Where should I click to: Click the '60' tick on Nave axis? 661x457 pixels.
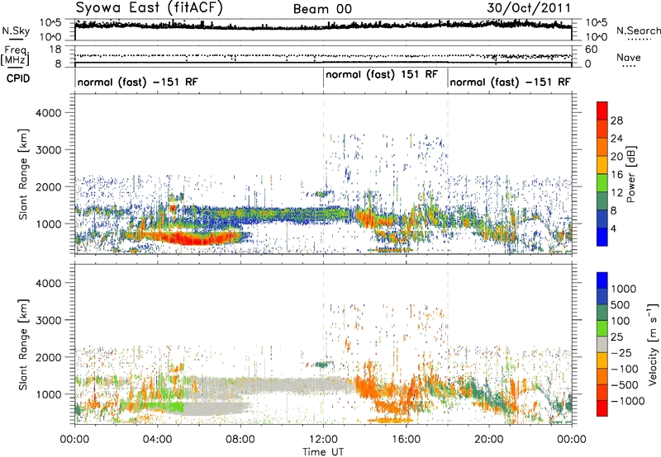[592, 49]
